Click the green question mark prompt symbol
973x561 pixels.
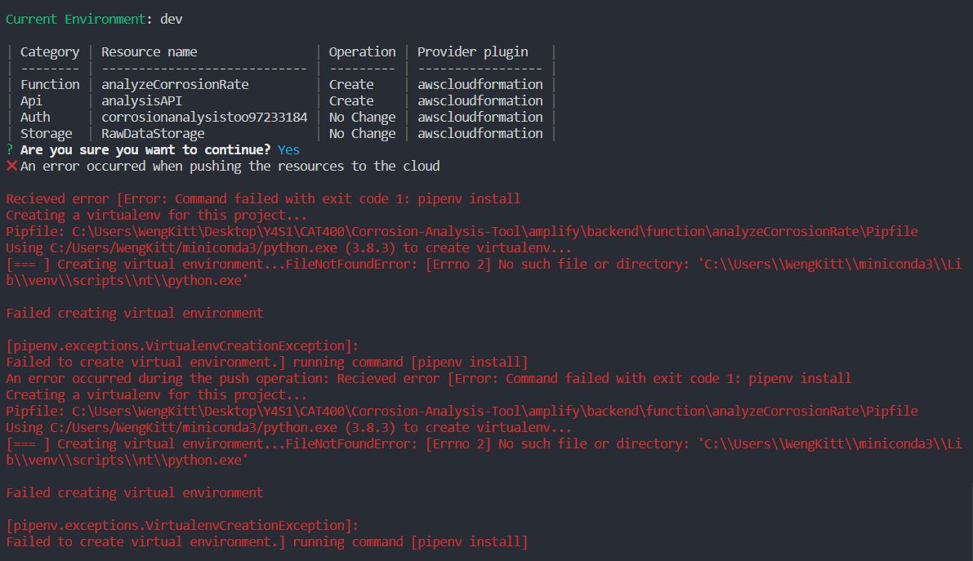(9, 149)
